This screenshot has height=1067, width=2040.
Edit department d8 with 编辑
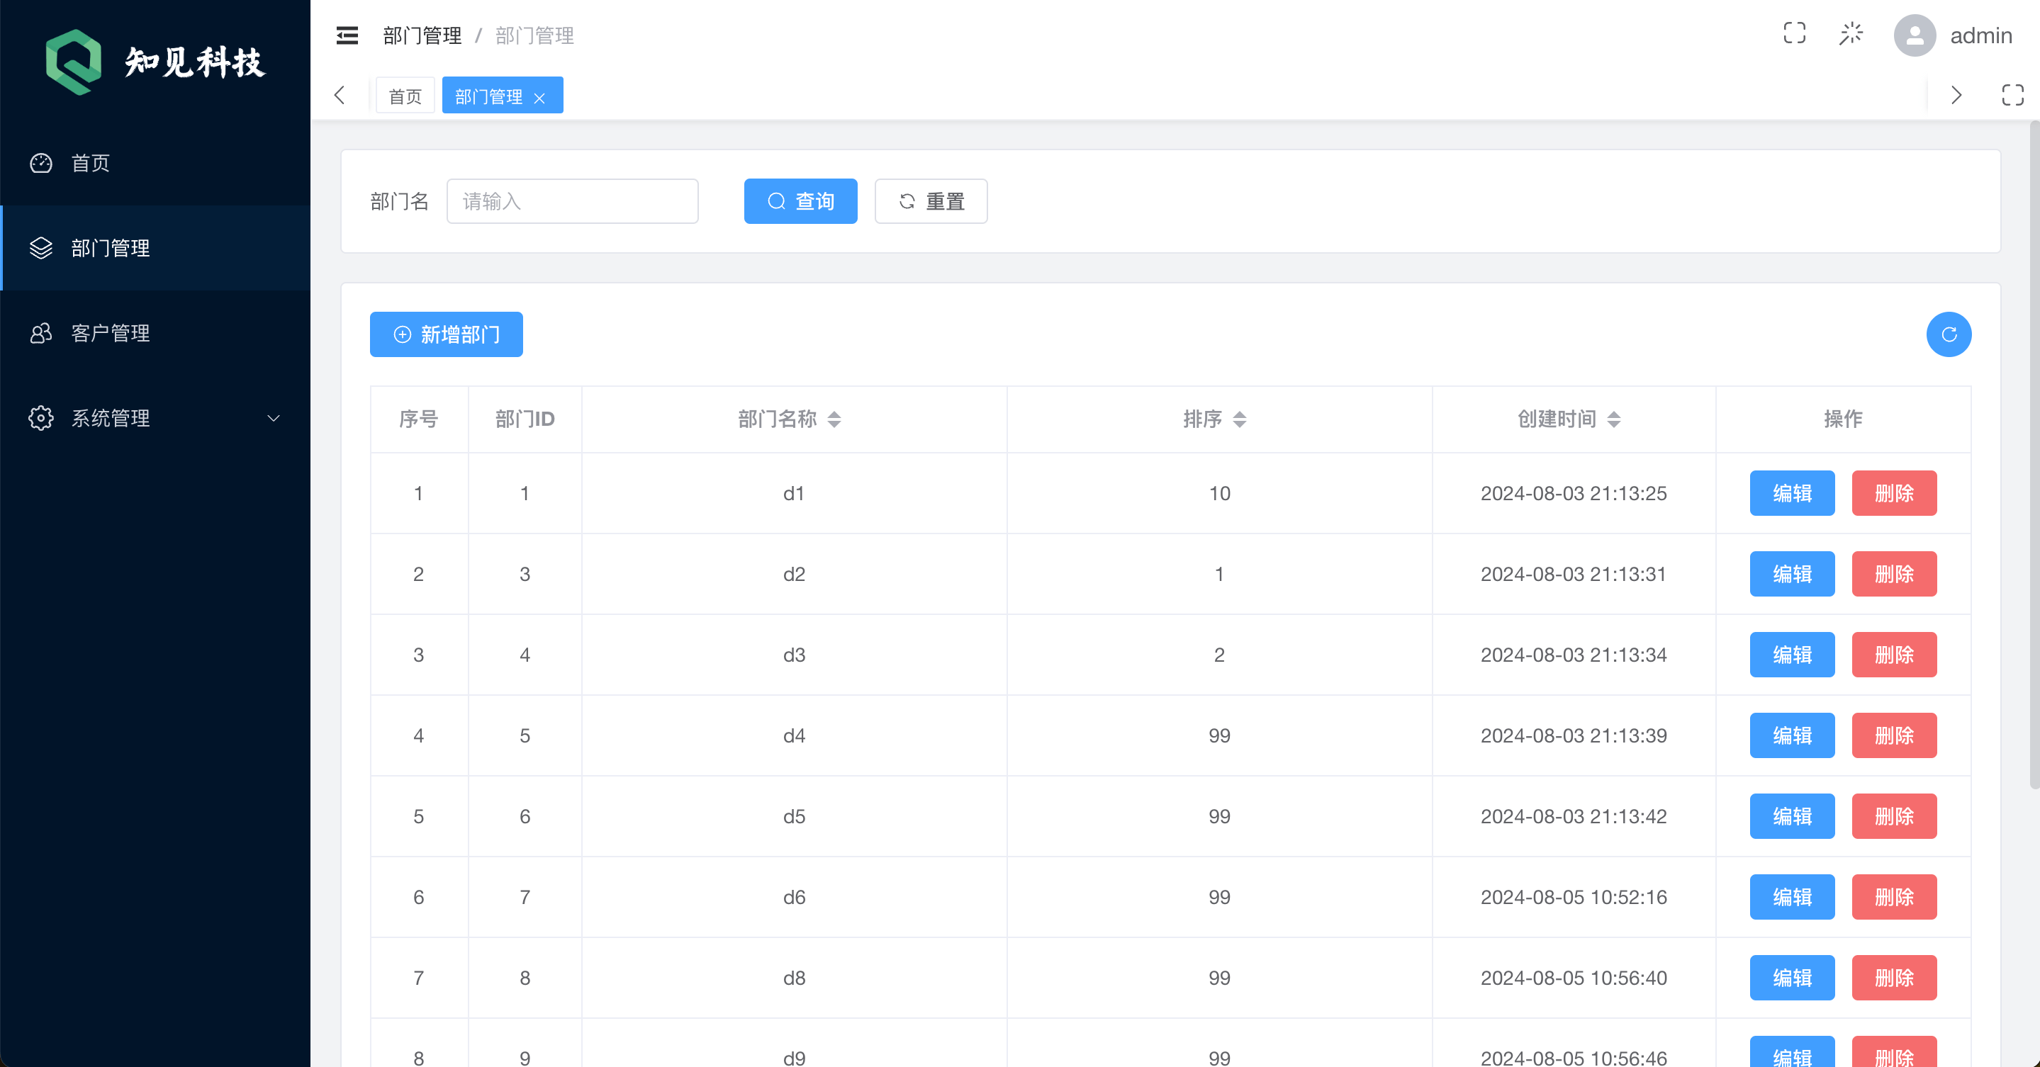(1792, 978)
